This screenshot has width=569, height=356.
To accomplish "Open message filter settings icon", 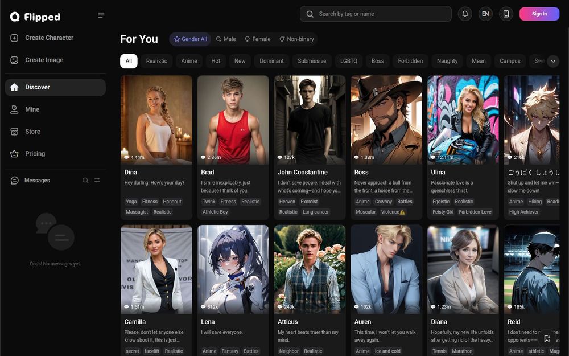I will [97, 180].
